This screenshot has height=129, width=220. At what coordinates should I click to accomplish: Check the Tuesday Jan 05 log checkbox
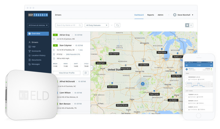186,96
